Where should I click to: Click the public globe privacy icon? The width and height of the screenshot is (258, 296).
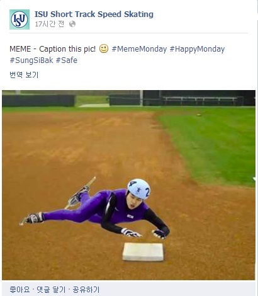[72, 24]
